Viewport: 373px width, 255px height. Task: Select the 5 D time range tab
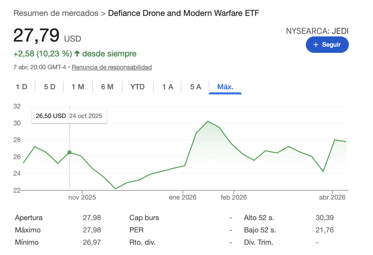[x=50, y=87]
